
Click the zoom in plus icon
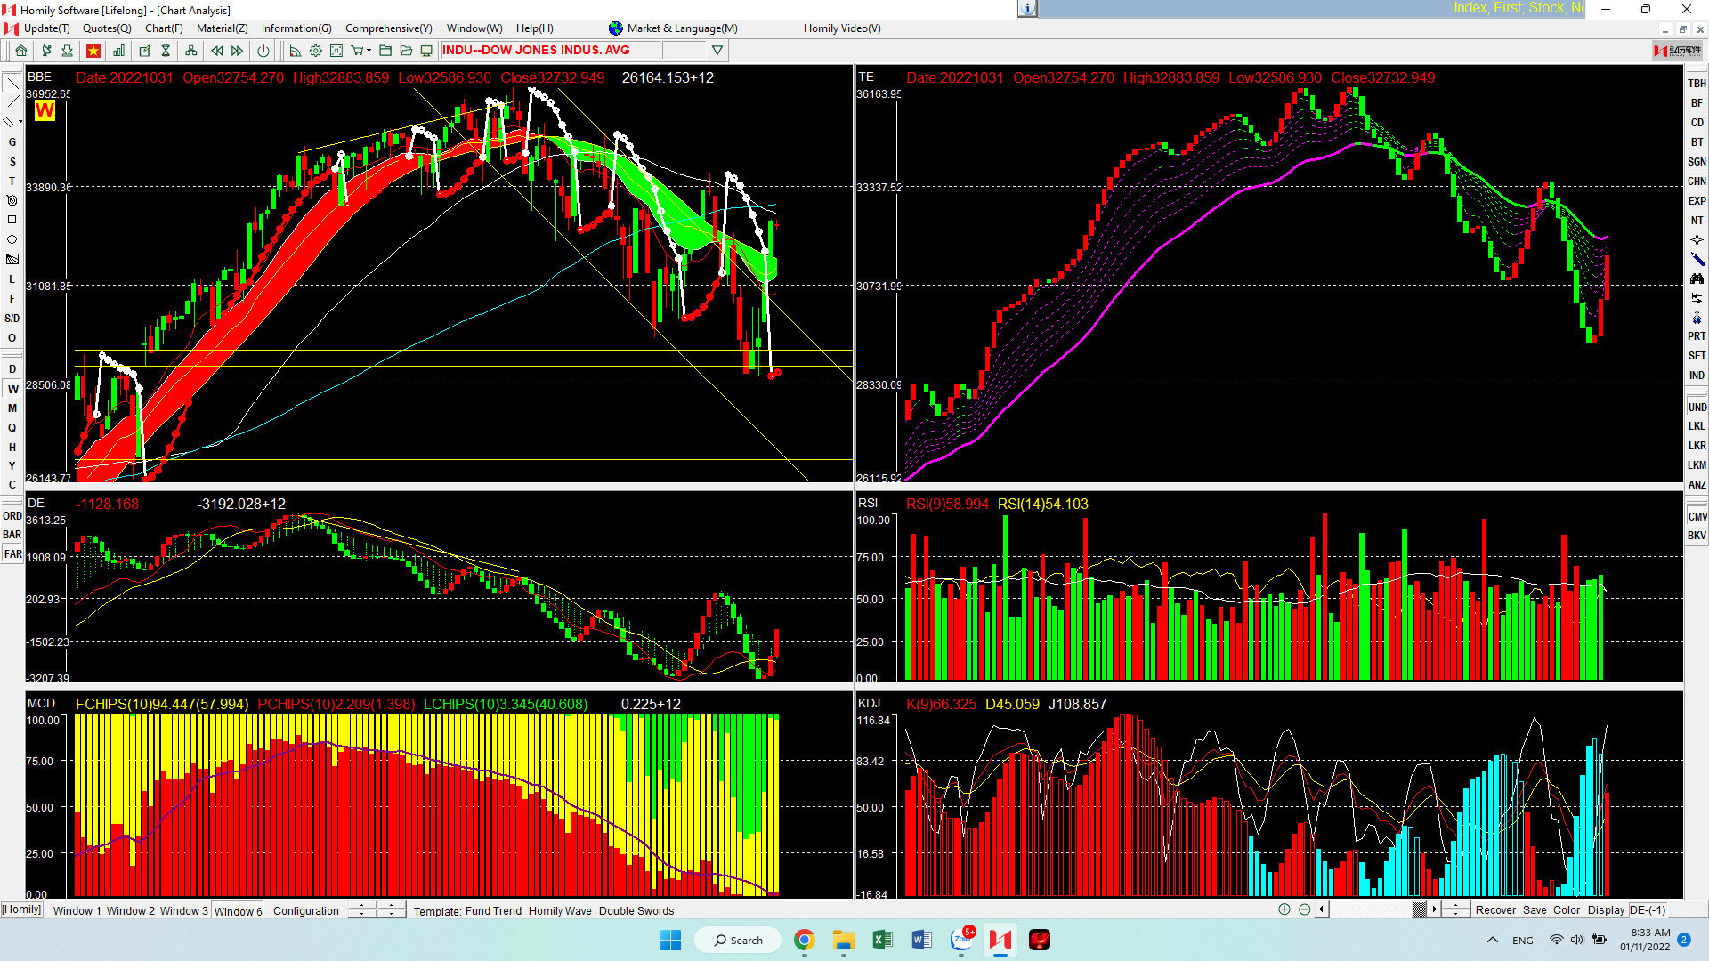tap(1284, 909)
